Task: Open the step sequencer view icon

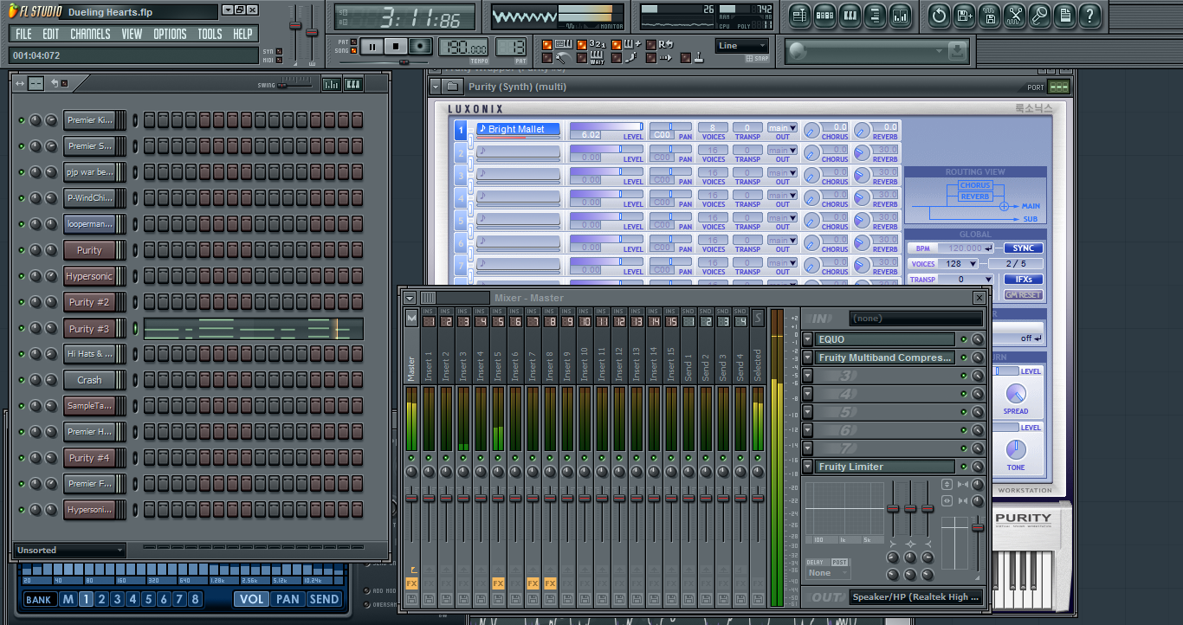Action: pyautogui.click(x=824, y=15)
